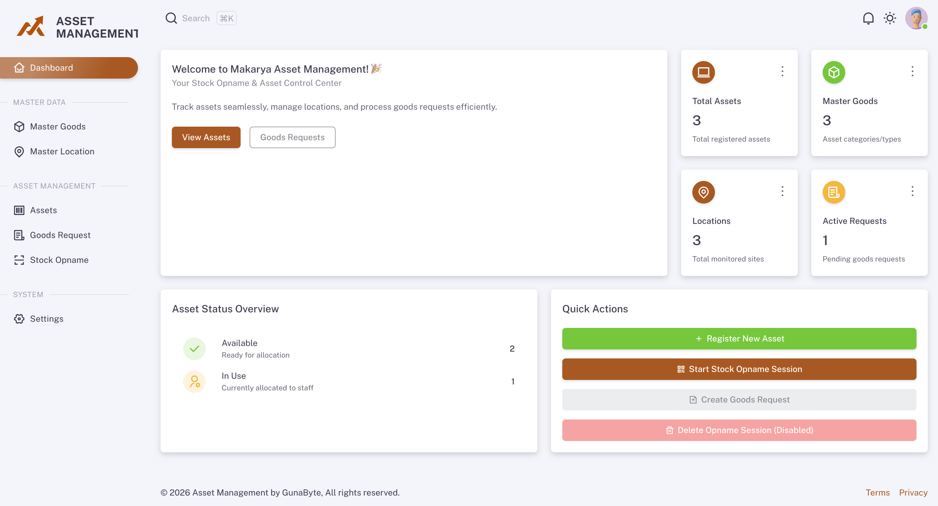
Task: Click the ASSET MANAGEMENT brand title
Action: [x=97, y=27]
